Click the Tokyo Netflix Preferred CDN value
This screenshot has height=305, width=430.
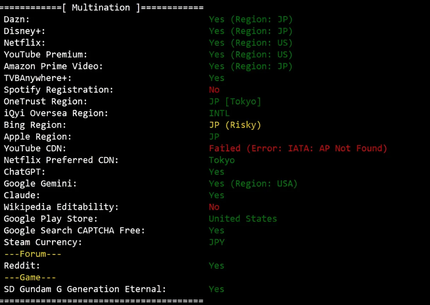click(x=222, y=160)
